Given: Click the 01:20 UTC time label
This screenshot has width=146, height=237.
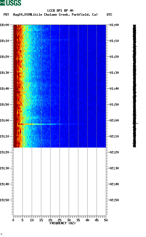Looking at the screenshot, I should pos(114,57).
